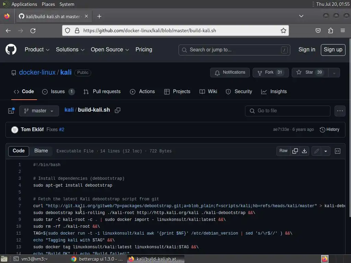This screenshot has height=263, width=351.
Task: Star the repository with Star button
Action: 310,73
